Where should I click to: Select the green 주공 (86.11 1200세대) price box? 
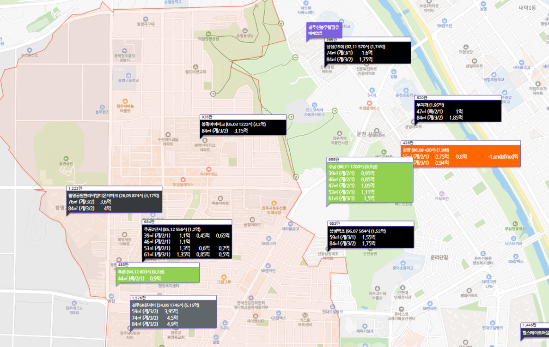coord(369,182)
